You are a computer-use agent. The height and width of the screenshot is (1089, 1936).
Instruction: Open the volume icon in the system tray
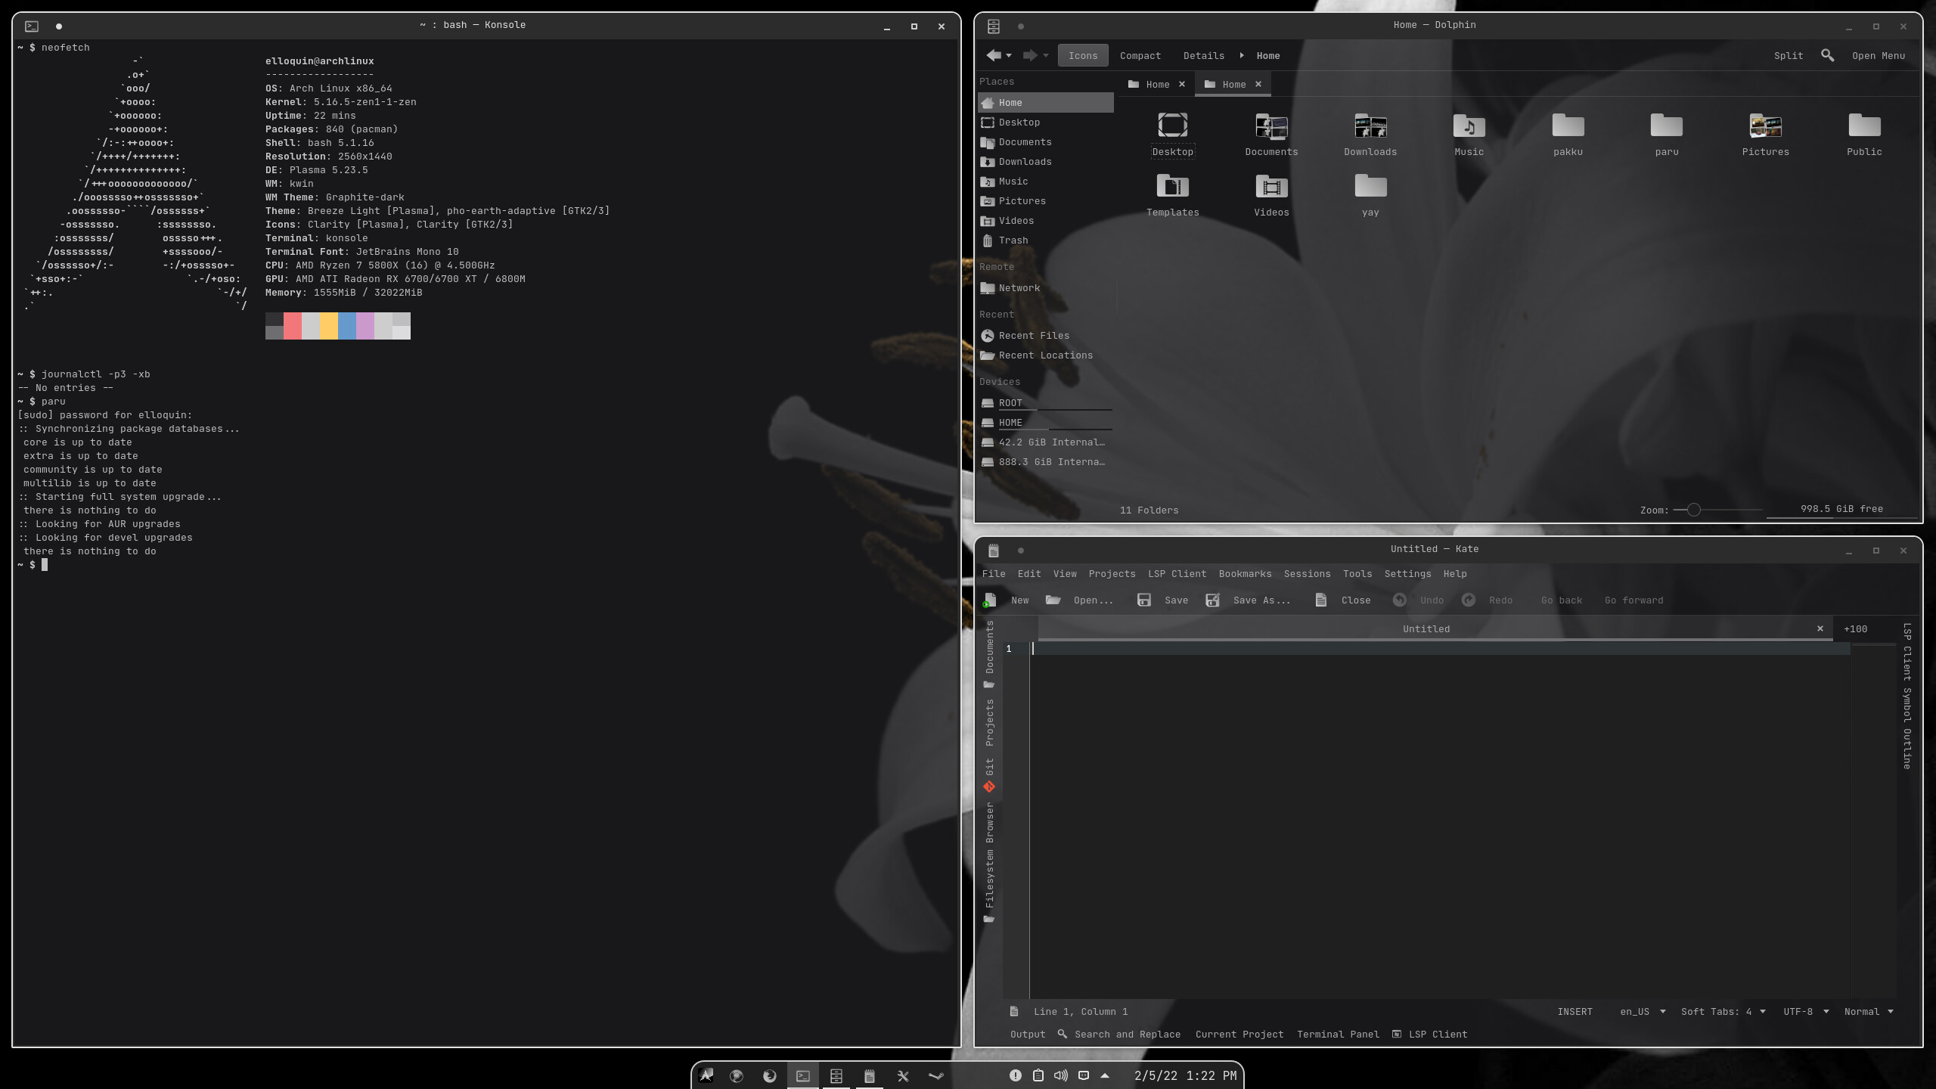click(1061, 1075)
